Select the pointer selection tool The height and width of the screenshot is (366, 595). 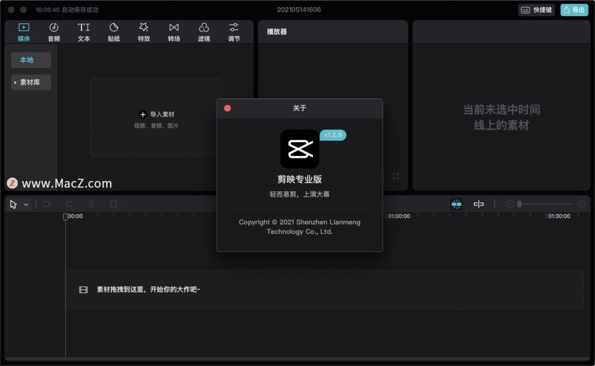point(13,204)
